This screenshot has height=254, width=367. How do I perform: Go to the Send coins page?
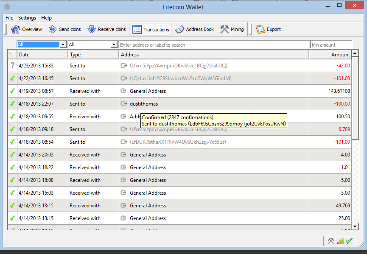coord(64,29)
